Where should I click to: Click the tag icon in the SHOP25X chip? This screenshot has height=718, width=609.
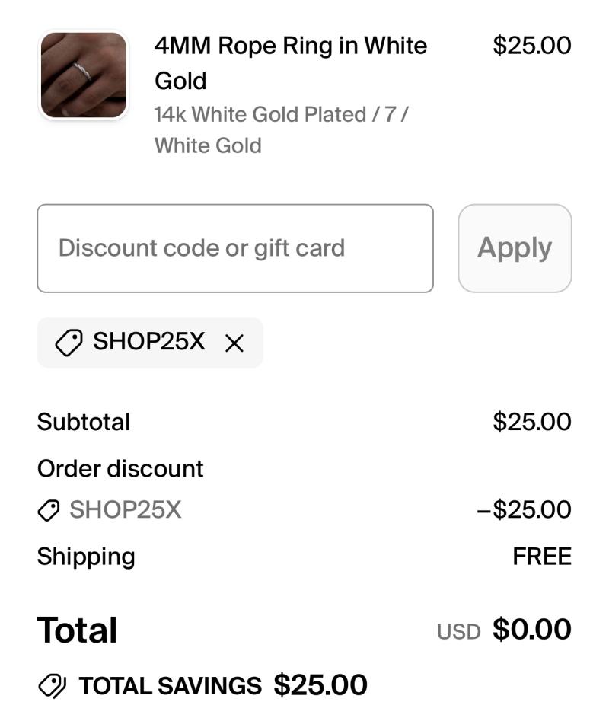click(69, 343)
